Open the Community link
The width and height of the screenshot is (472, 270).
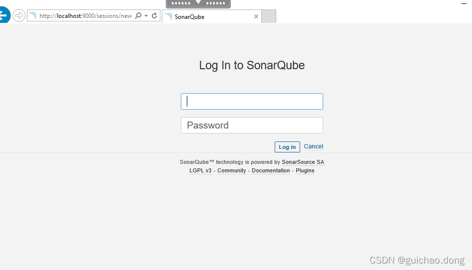[231, 170]
